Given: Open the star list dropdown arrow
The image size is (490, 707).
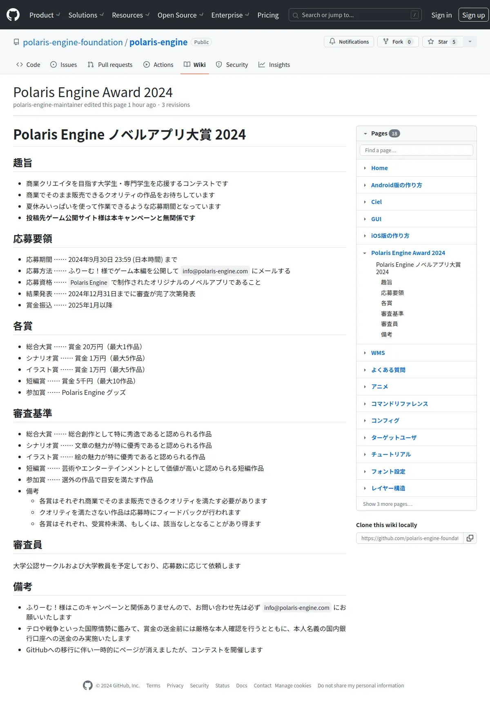Looking at the screenshot, I should tap(470, 42).
